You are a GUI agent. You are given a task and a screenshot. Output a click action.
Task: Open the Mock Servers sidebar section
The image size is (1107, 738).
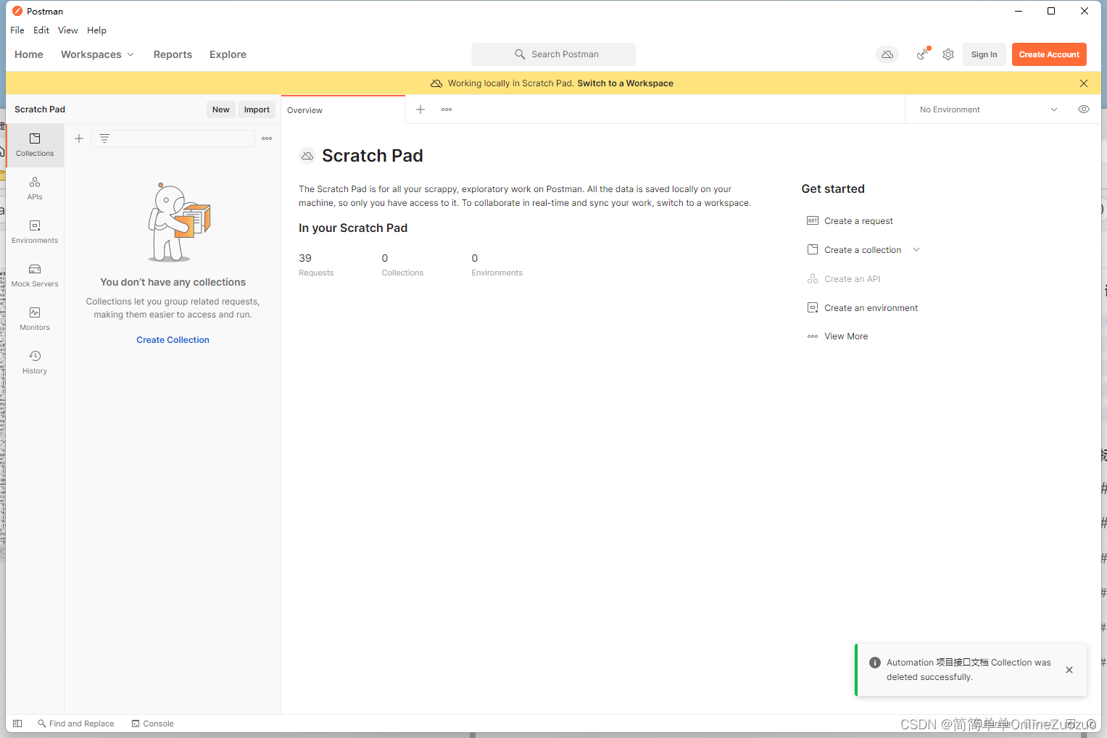[x=35, y=275]
